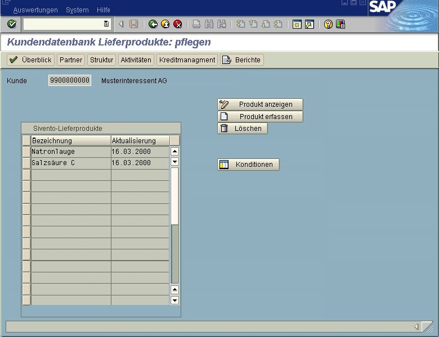The width and height of the screenshot is (439, 337).
Task: Click the Create new session icon
Action: point(297,24)
